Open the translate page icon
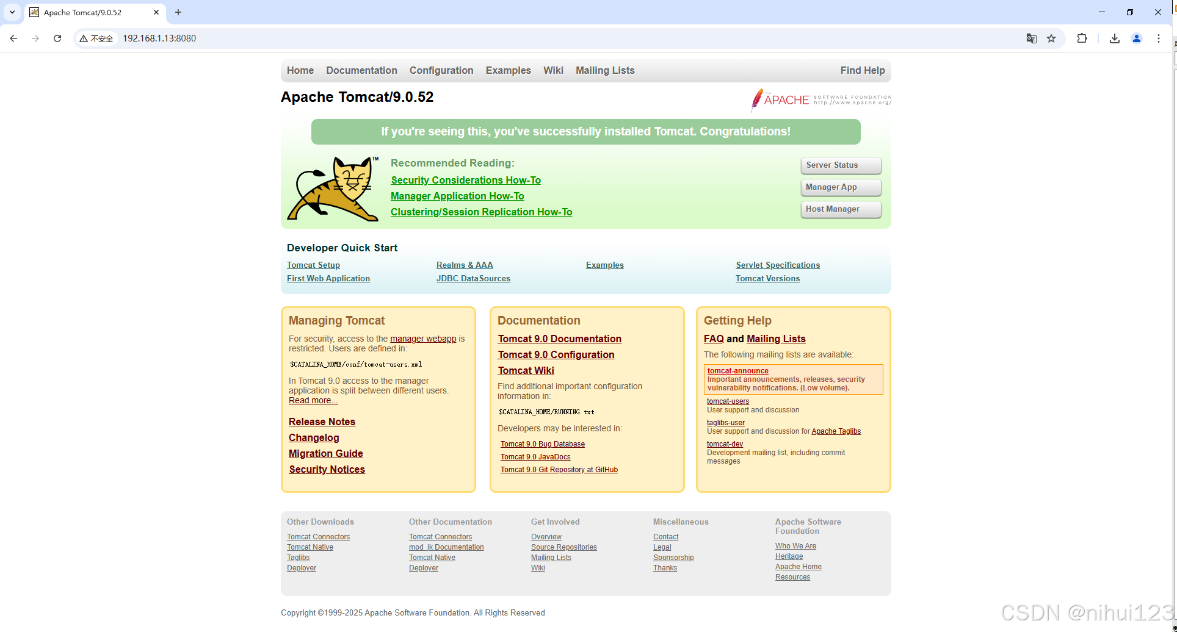Viewport: 1177px width, 632px height. pos(1032,38)
